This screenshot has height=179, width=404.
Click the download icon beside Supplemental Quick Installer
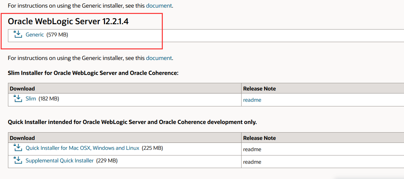18,160
